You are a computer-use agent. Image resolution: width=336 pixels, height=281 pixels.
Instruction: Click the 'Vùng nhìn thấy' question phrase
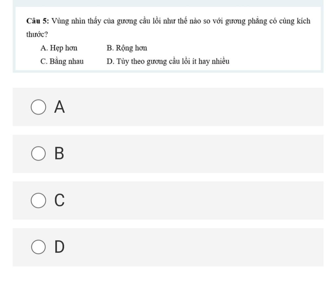click(76, 21)
